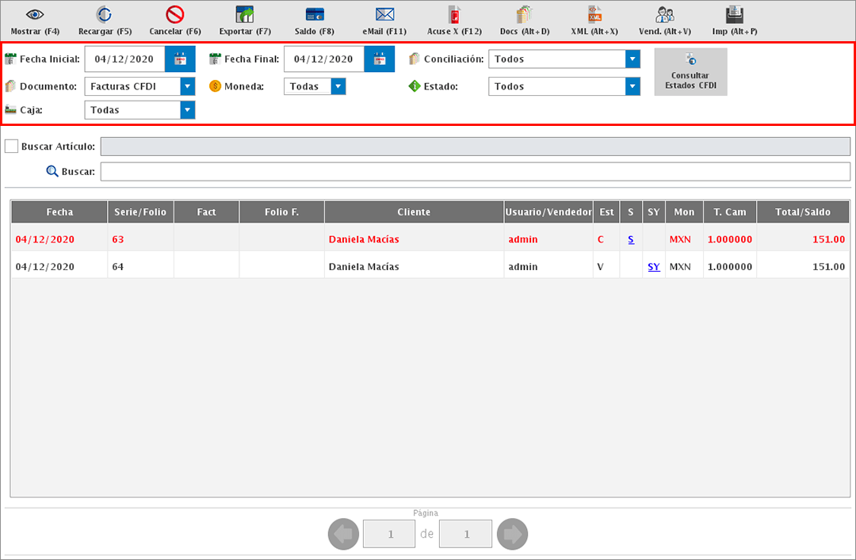This screenshot has width=856, height=560.
Task: Click the Mostrar (F4) eye icon
Action: [36, 15]
